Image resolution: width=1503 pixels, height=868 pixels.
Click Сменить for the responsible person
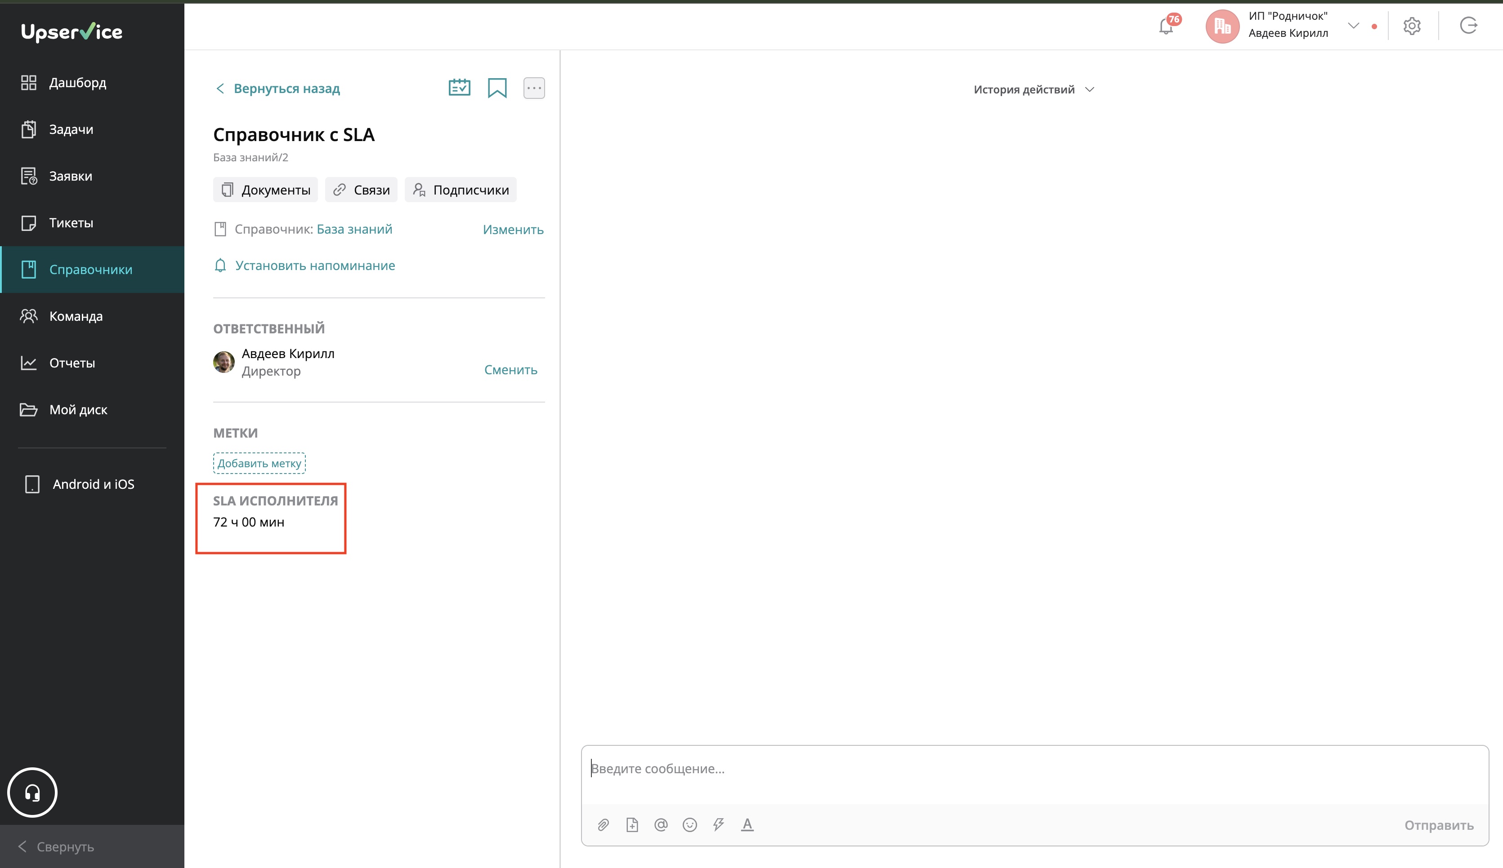pos(510,370)
